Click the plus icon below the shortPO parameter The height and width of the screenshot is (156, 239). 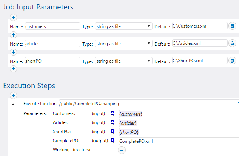tap(13, 69)
